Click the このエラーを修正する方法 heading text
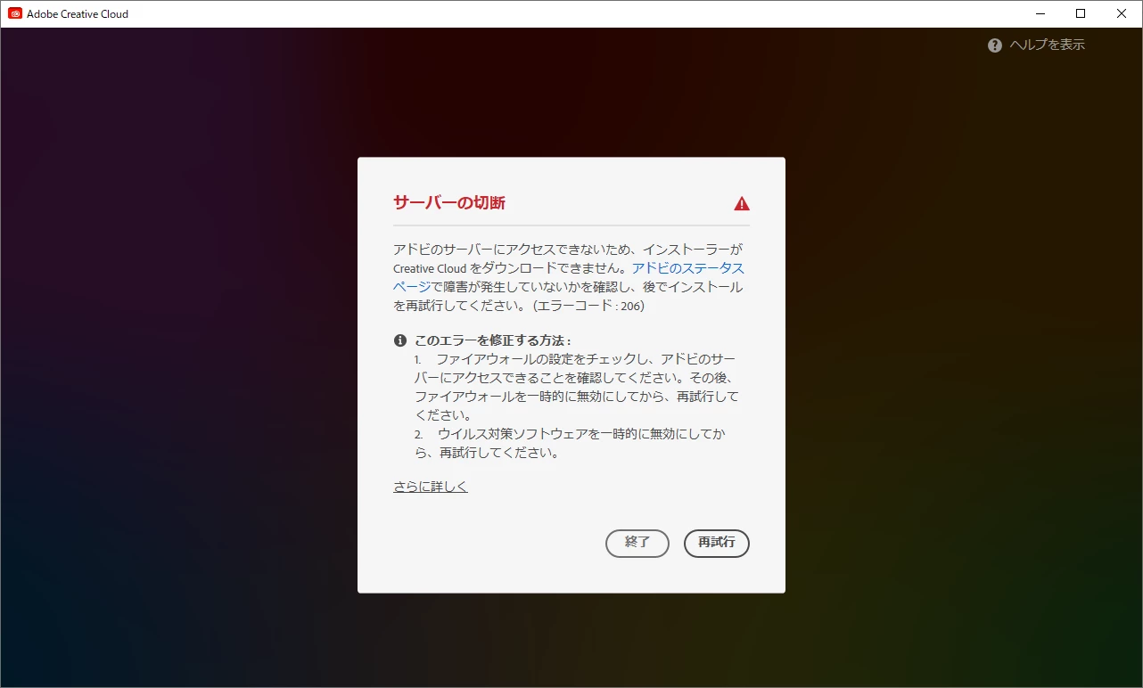 click(x=493, y=340)
